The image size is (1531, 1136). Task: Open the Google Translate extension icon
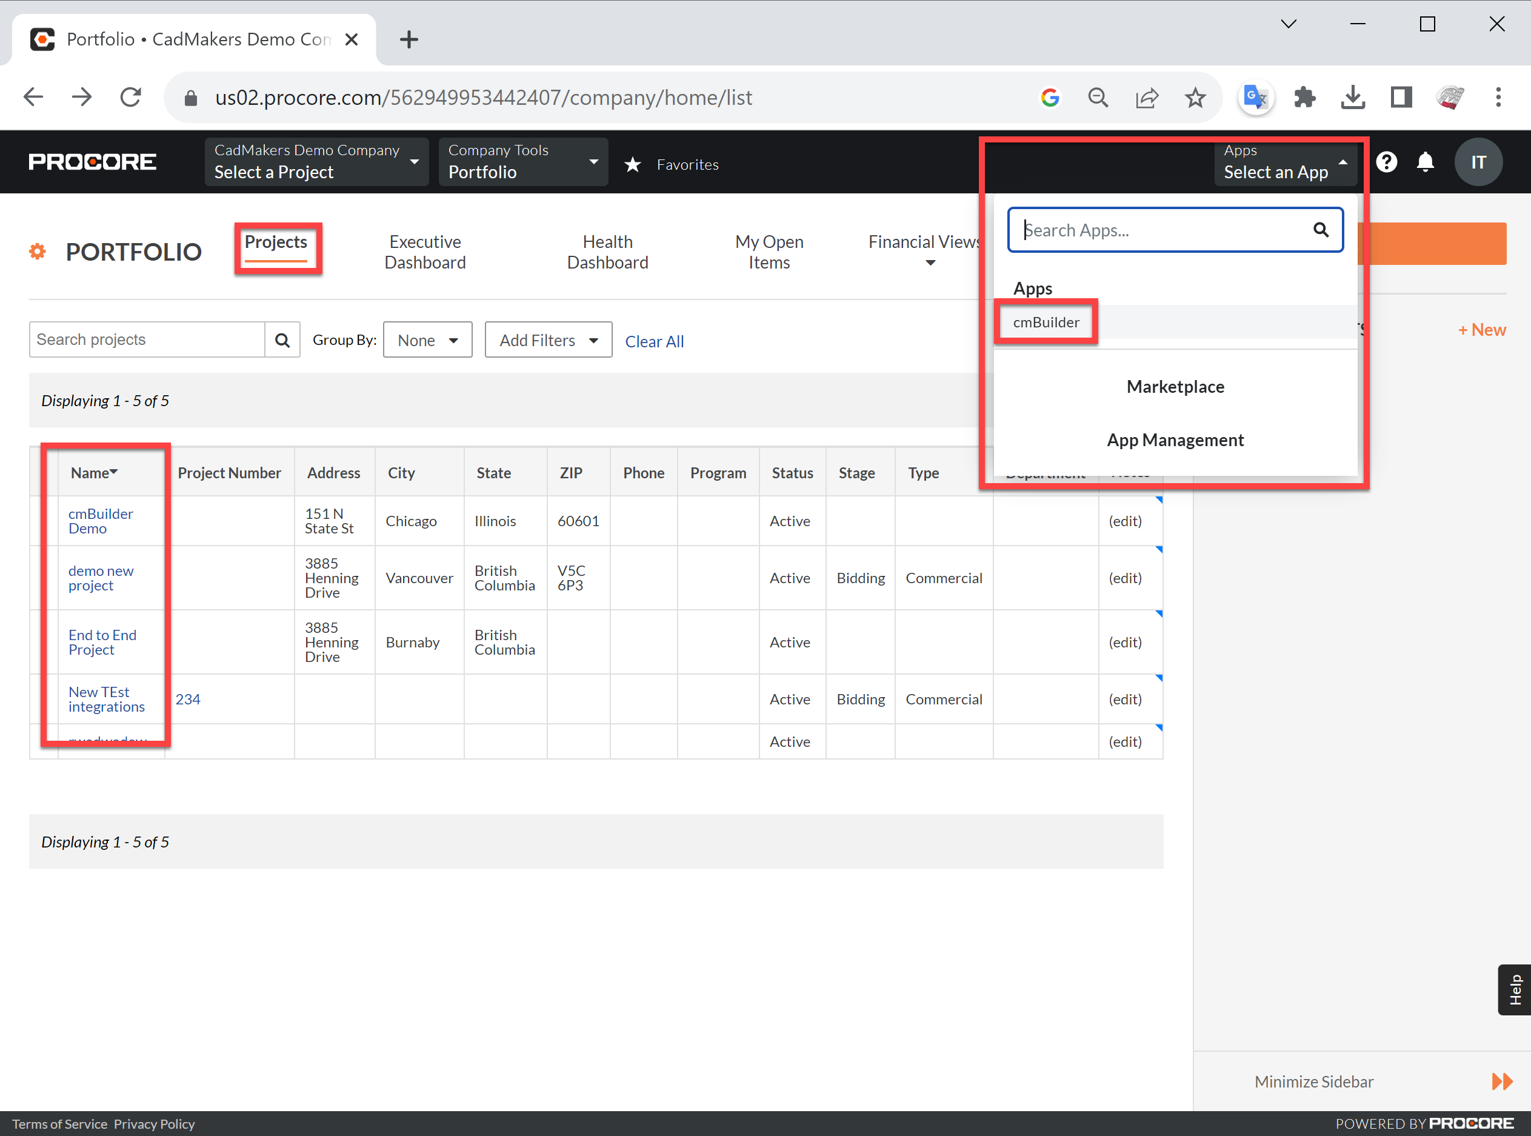tap(1256, 98)
